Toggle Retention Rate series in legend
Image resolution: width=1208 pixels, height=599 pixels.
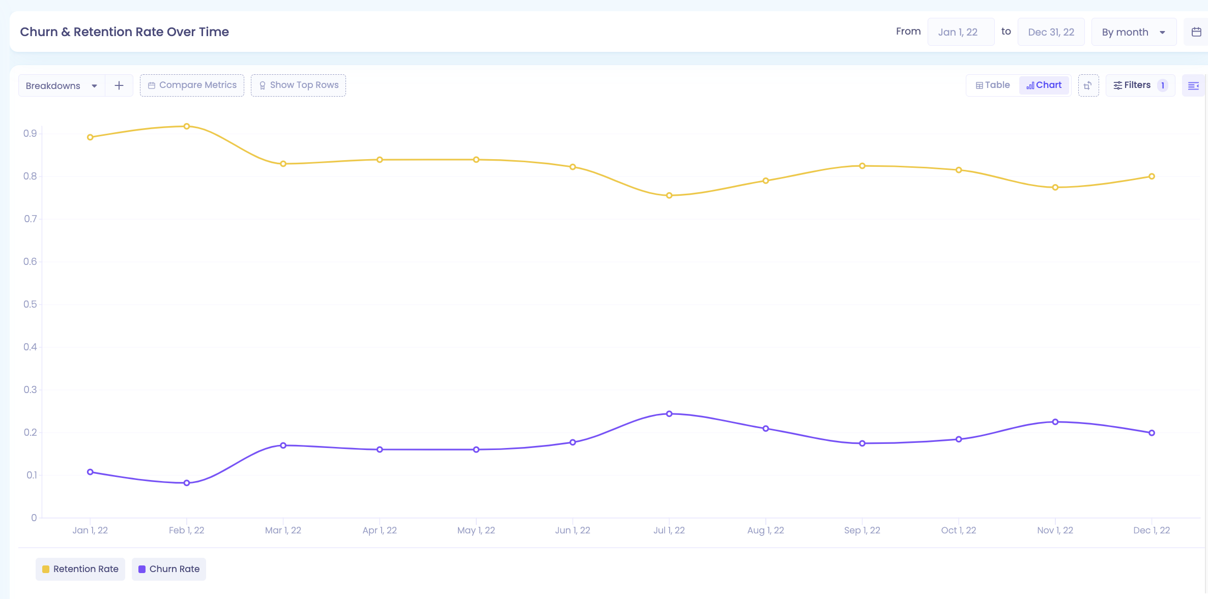[x=80, y=569]
